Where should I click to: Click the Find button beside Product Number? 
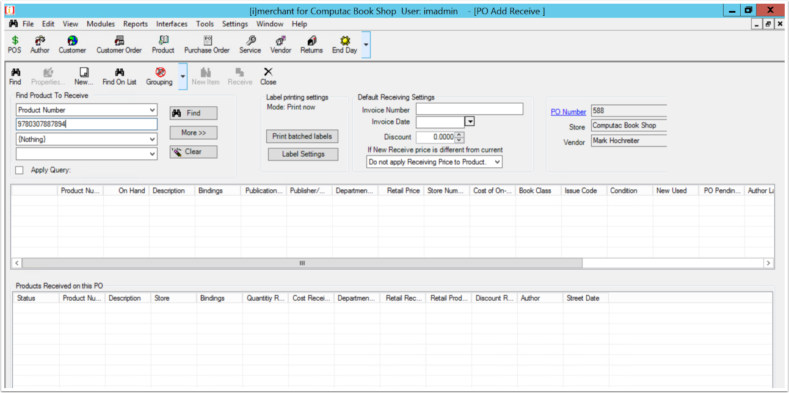pyautogui.click(x=194, y=113)
